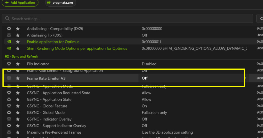Toggle favorite star for Antialiasing Fix (DX9)
The image size is (263, 138).
pos(18,35)
